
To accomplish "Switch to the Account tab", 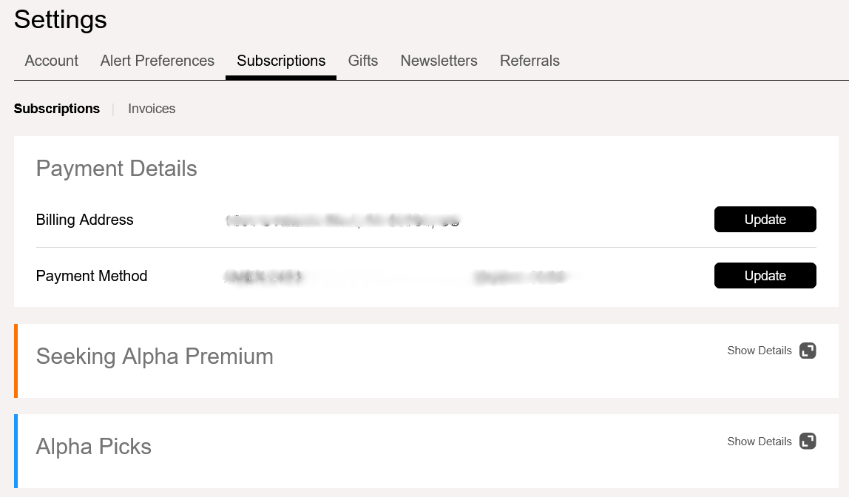I will coord(51,61).
